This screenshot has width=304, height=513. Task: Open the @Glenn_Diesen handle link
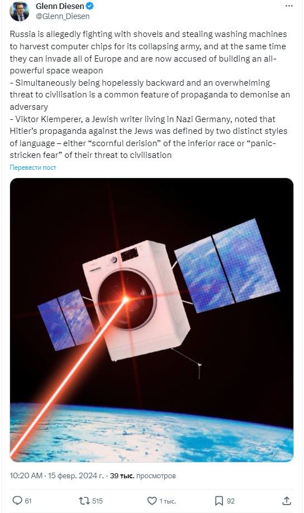click(x=63, y=16)
